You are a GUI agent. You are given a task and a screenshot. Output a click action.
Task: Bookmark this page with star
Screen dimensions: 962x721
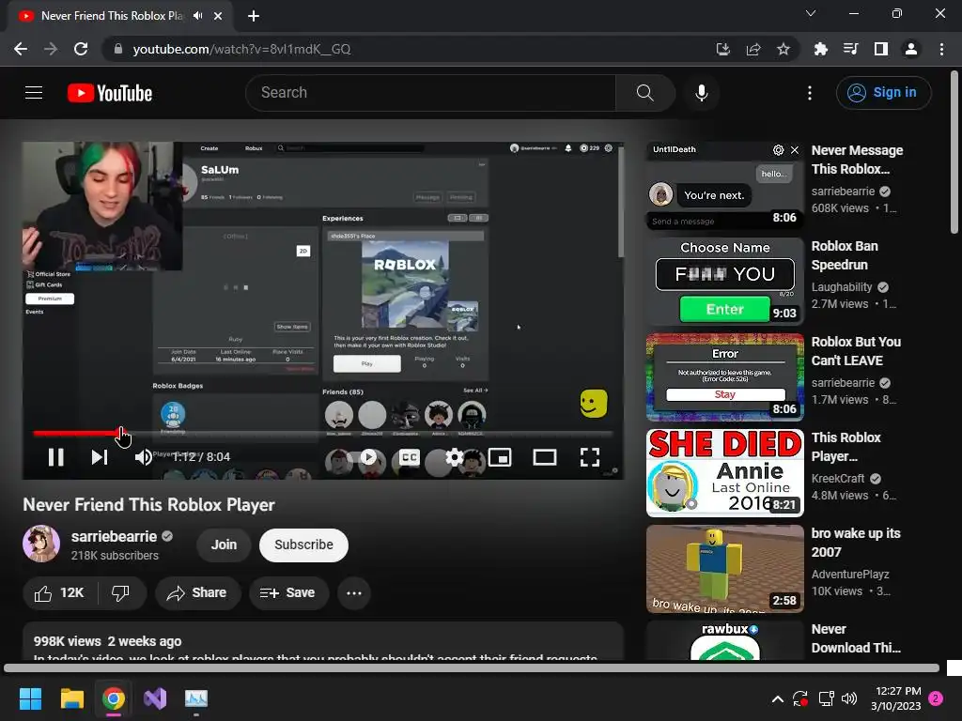point(784,49)
